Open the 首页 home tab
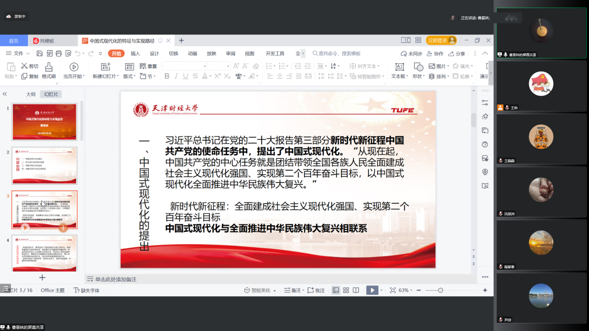 [x=14, y=41]
